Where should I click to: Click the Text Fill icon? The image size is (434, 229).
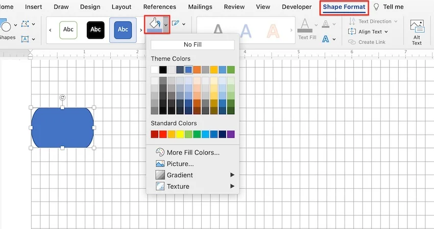(x=305, y=25)
